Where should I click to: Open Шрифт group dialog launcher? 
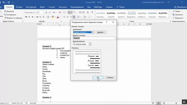click(x=61, y=21)
